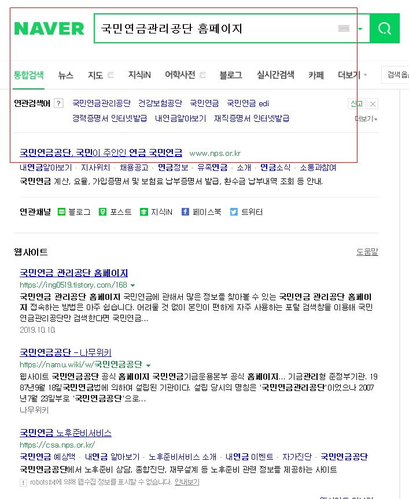Open the 지도 tab
This screenshot has height=499, width=409.
point(95,76)
